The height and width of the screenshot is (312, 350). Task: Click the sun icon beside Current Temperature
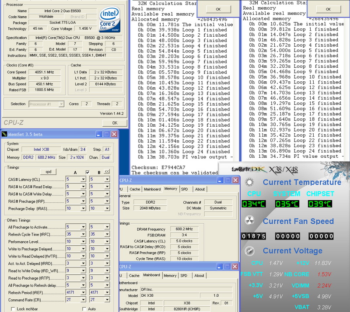pyautogui.click(x=249, y=182)
